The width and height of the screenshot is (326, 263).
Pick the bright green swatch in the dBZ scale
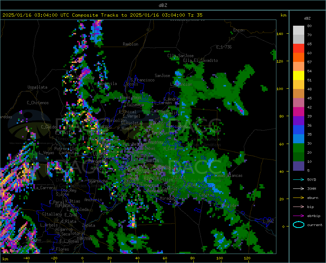click(x=298, y=148)
